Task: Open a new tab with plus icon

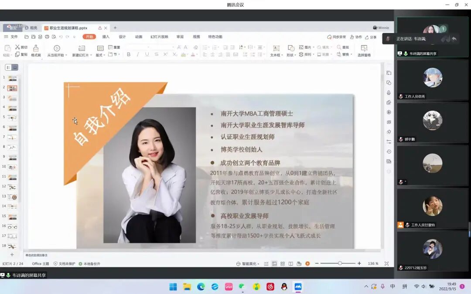Action: click(x=115, y=27)
